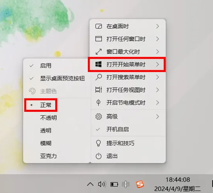Click the lightbulb icon for 提示和技巧

click(x=99, y=143)
